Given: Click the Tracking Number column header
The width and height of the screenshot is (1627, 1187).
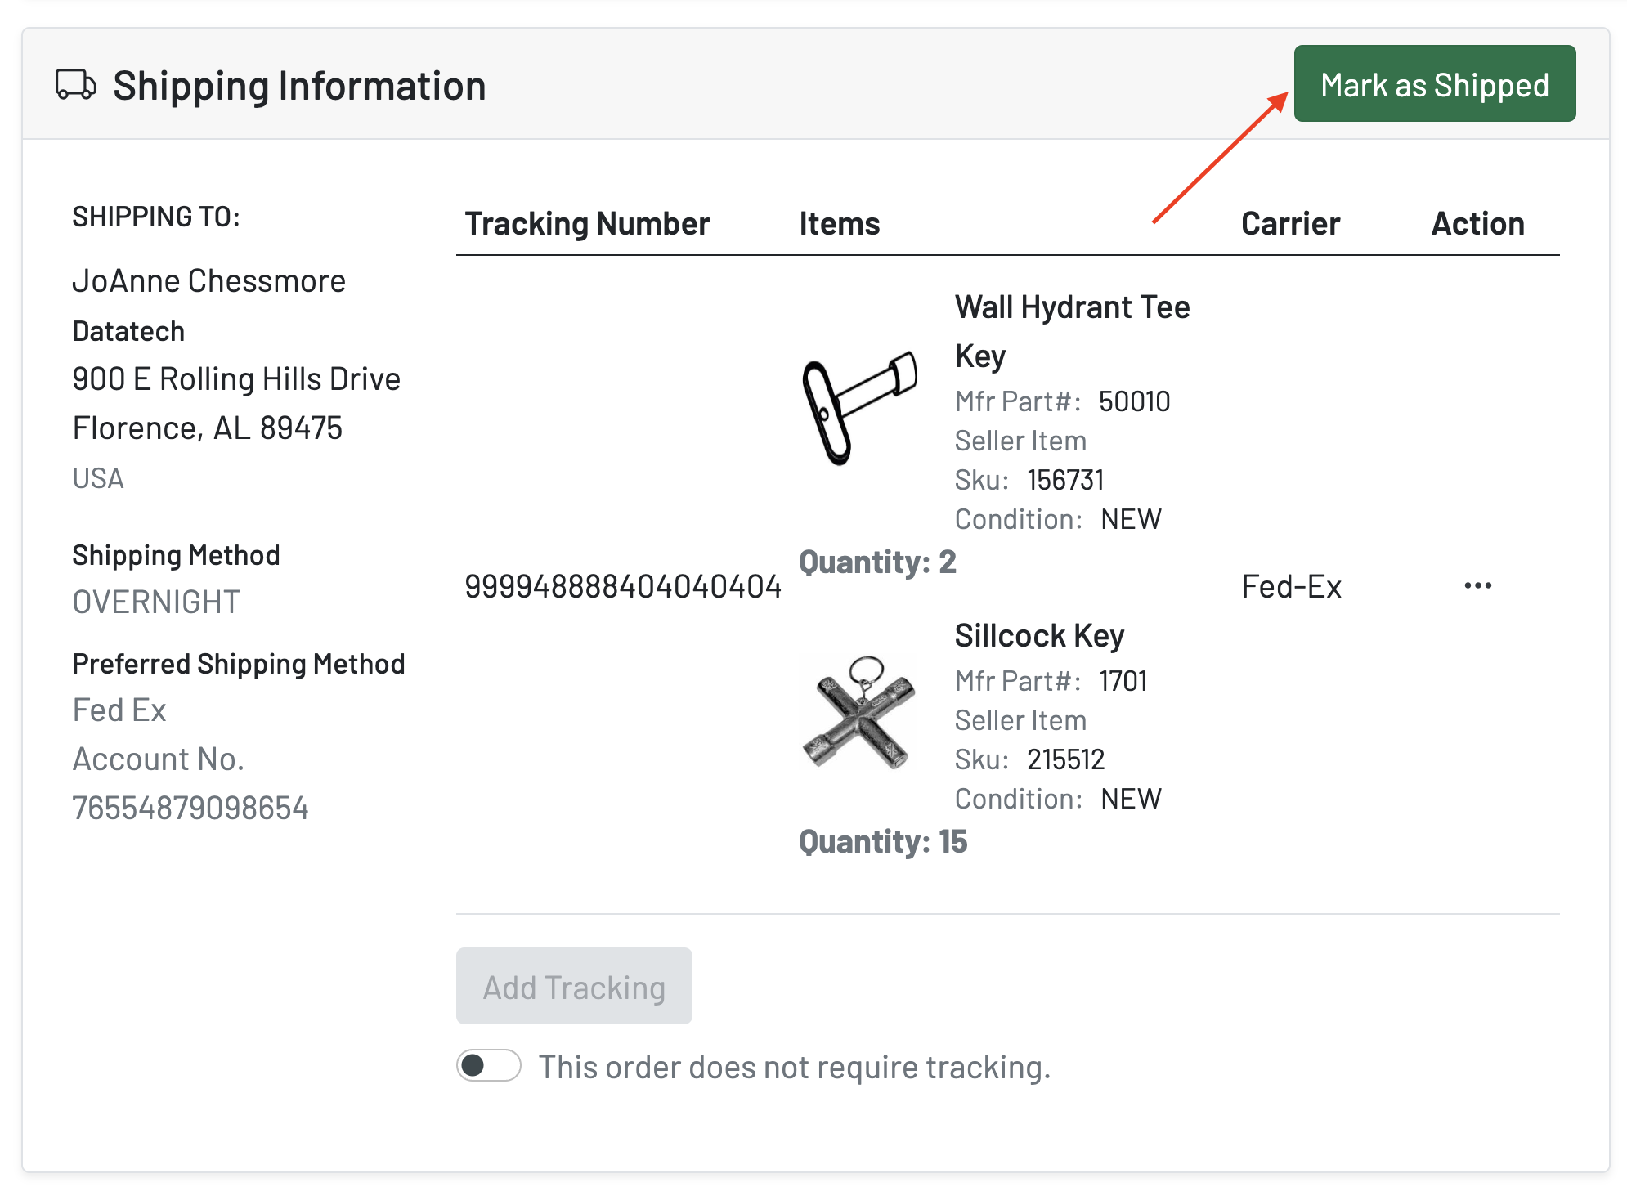Looking at the screenshot, I should [587, 224].
